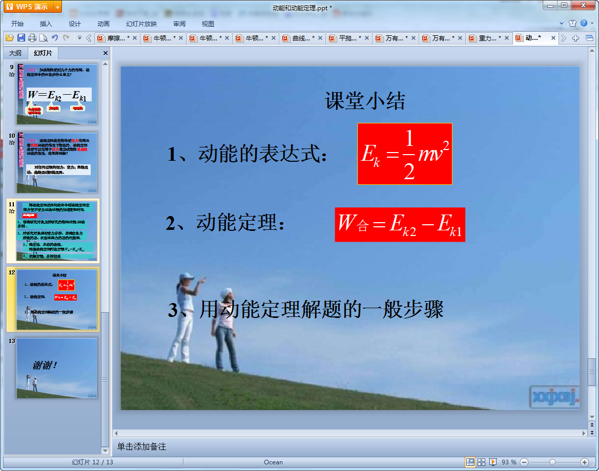Select slide 11 thumbnail

57,231
